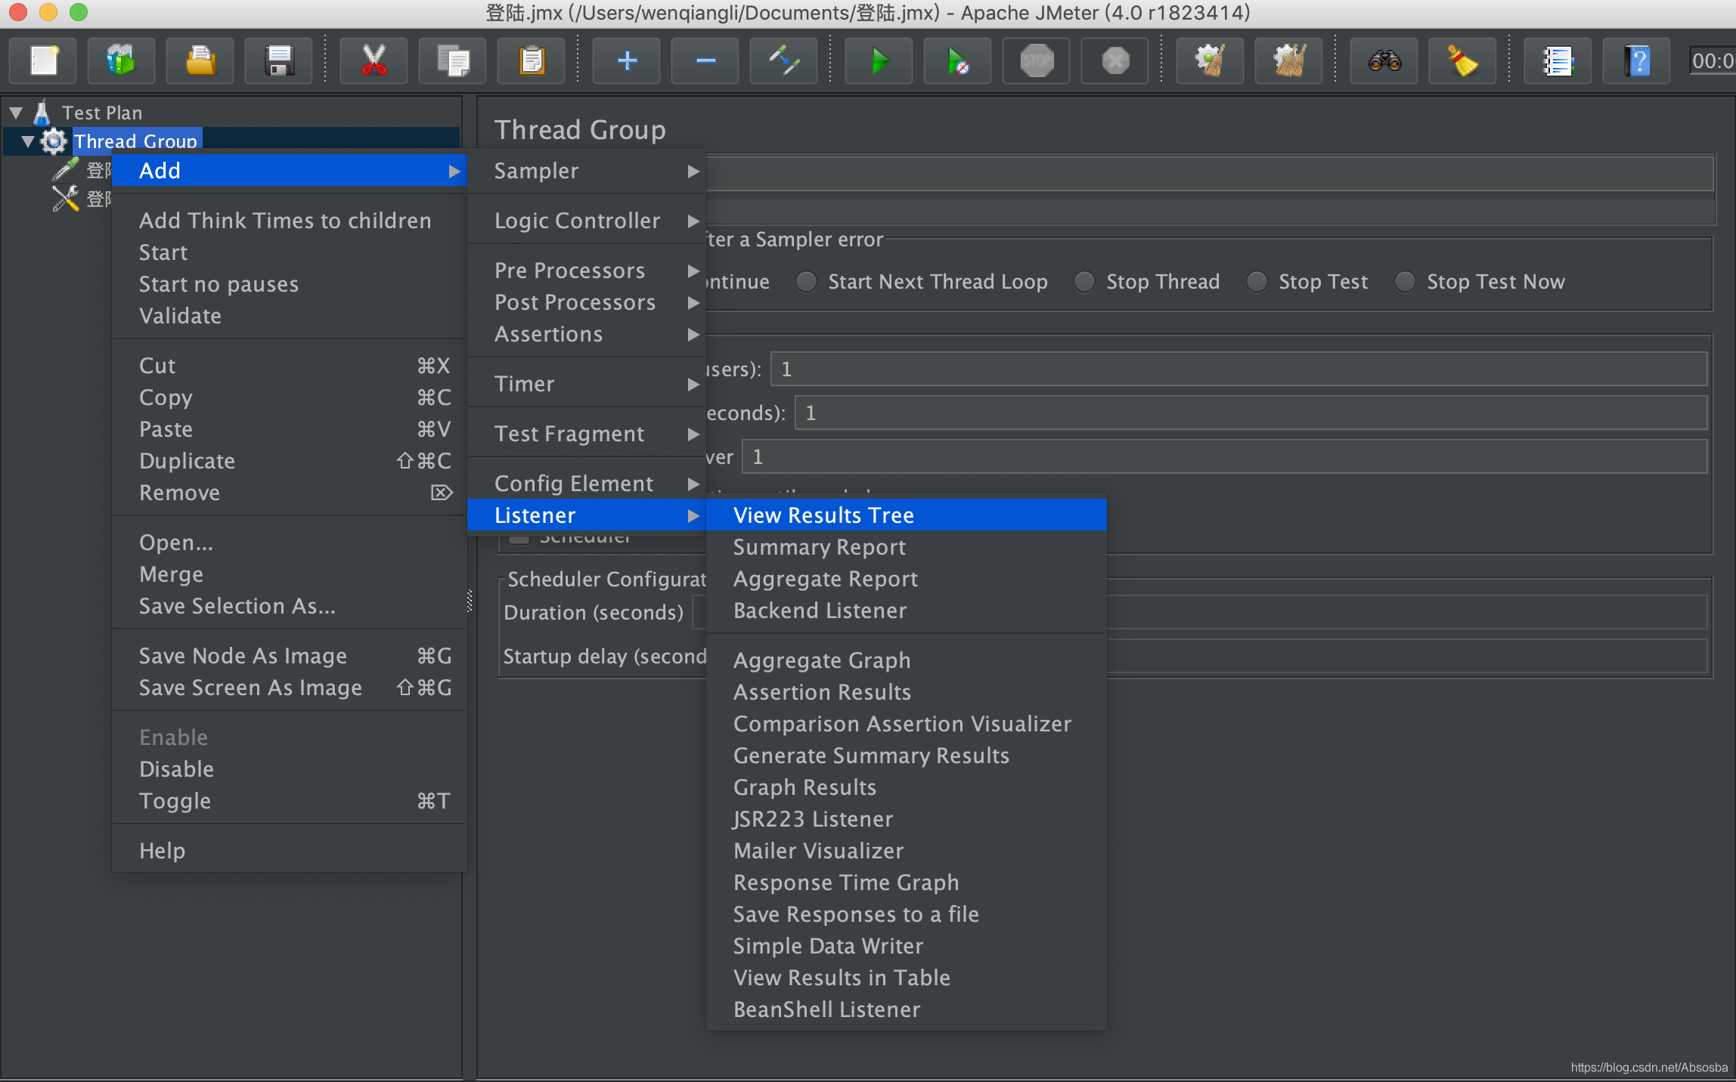Select View Results Tree listener

click(x=823, y=514)
